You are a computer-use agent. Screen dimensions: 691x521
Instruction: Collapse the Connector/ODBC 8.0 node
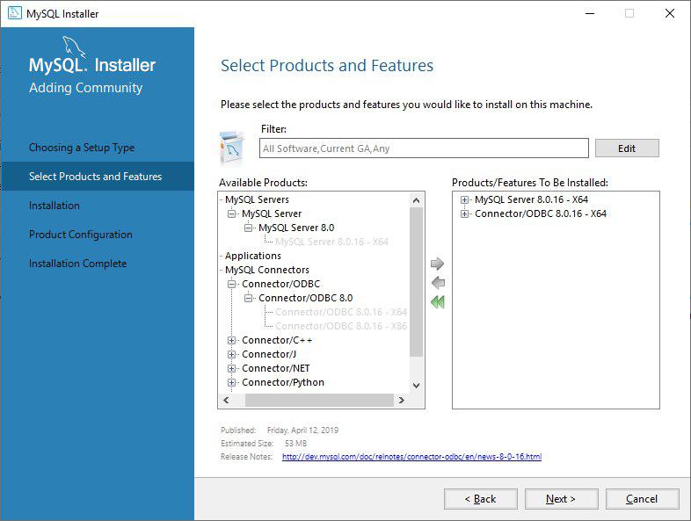point(248,298)
